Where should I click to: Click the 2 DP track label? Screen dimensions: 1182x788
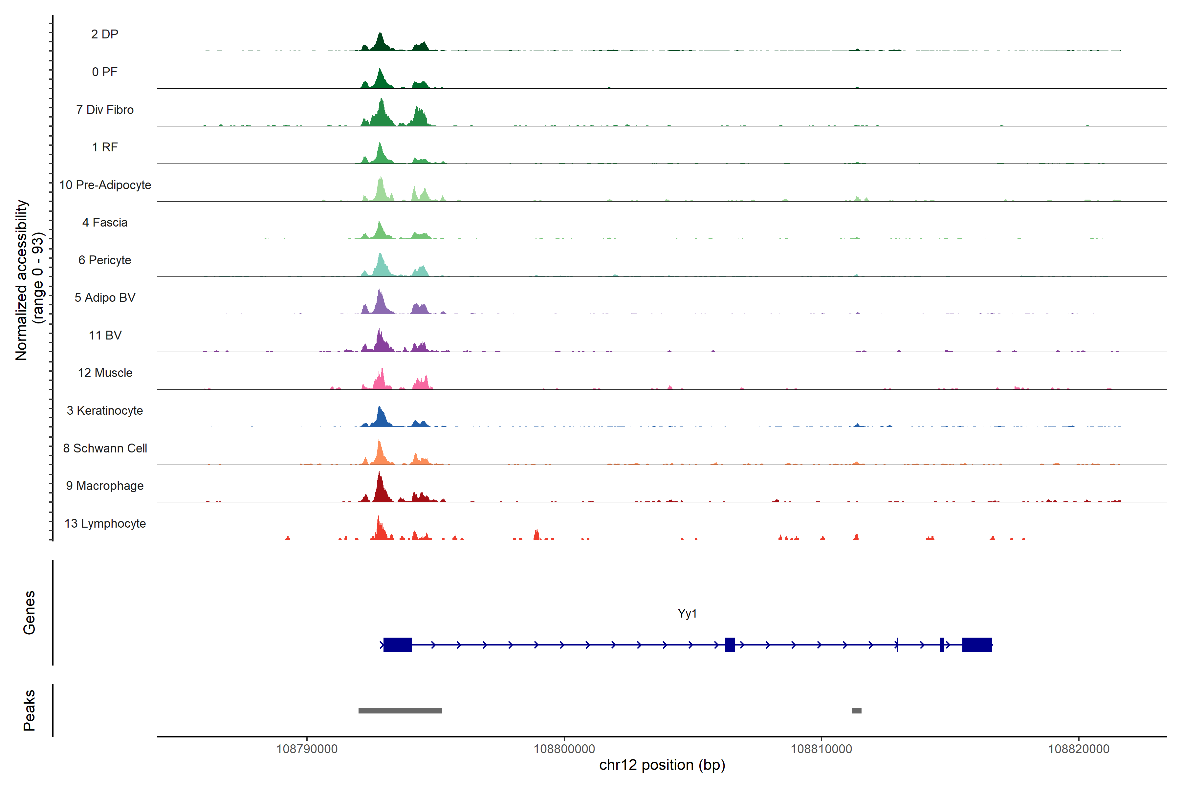(104, 34)
